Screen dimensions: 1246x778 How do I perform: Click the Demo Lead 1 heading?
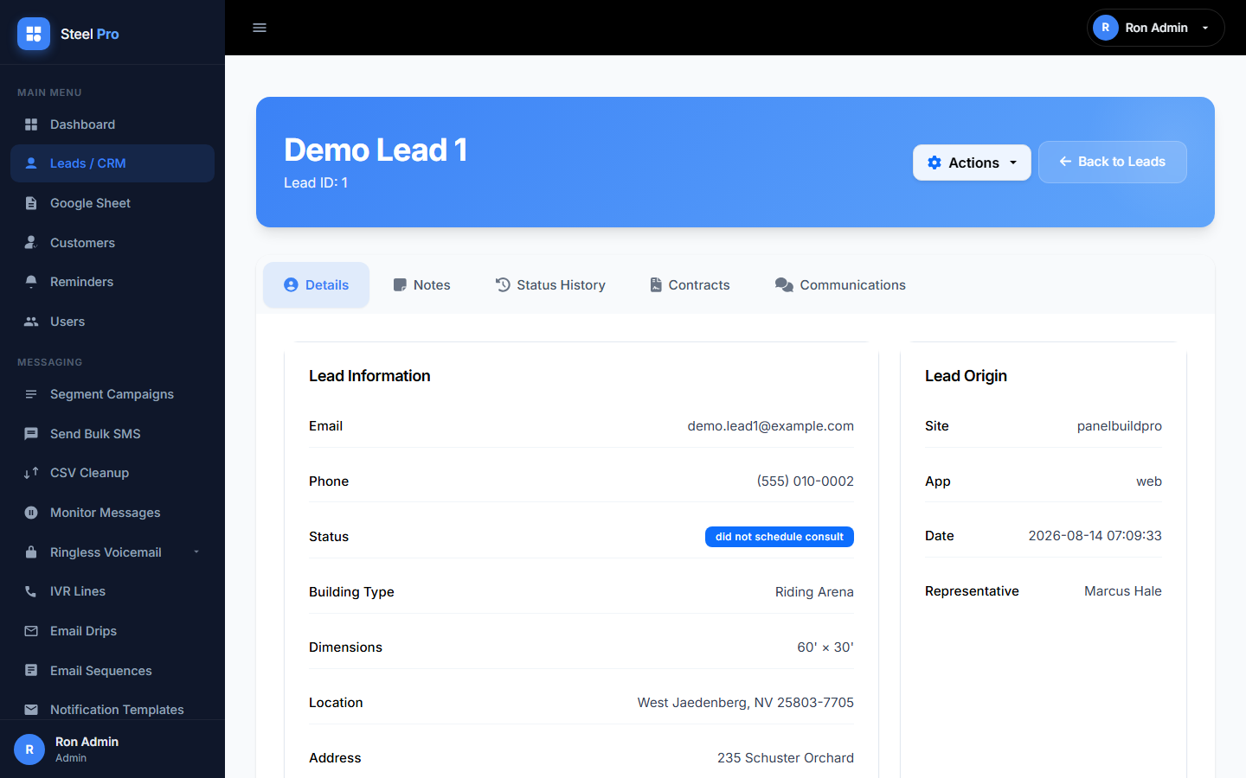376,150
